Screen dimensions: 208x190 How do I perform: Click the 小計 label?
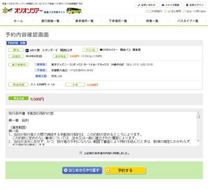[75, 85]
